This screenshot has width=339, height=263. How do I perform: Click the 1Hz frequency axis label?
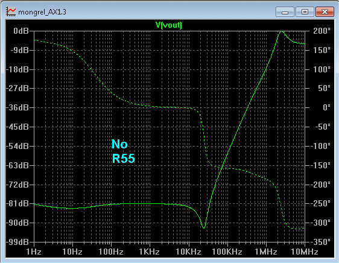pos(34,252)
